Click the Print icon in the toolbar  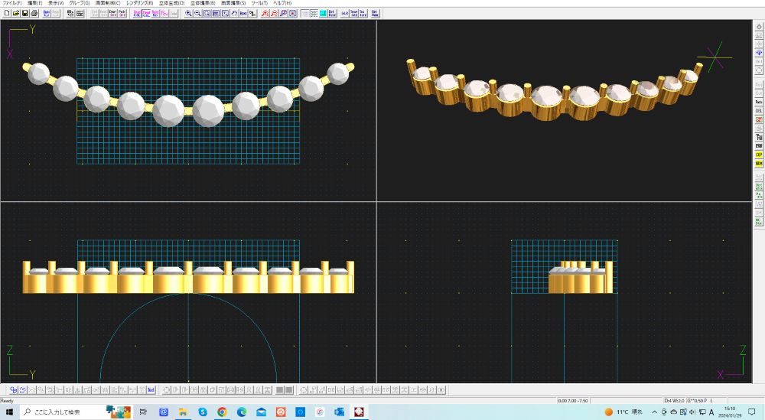(x=34, y=14)
